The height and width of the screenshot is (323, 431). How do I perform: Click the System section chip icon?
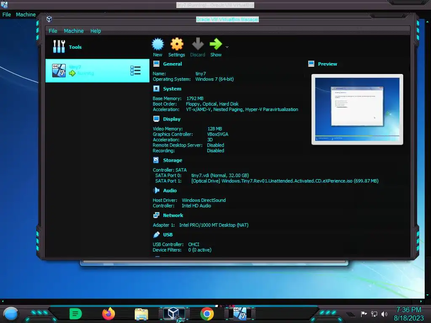coord(156,89)
